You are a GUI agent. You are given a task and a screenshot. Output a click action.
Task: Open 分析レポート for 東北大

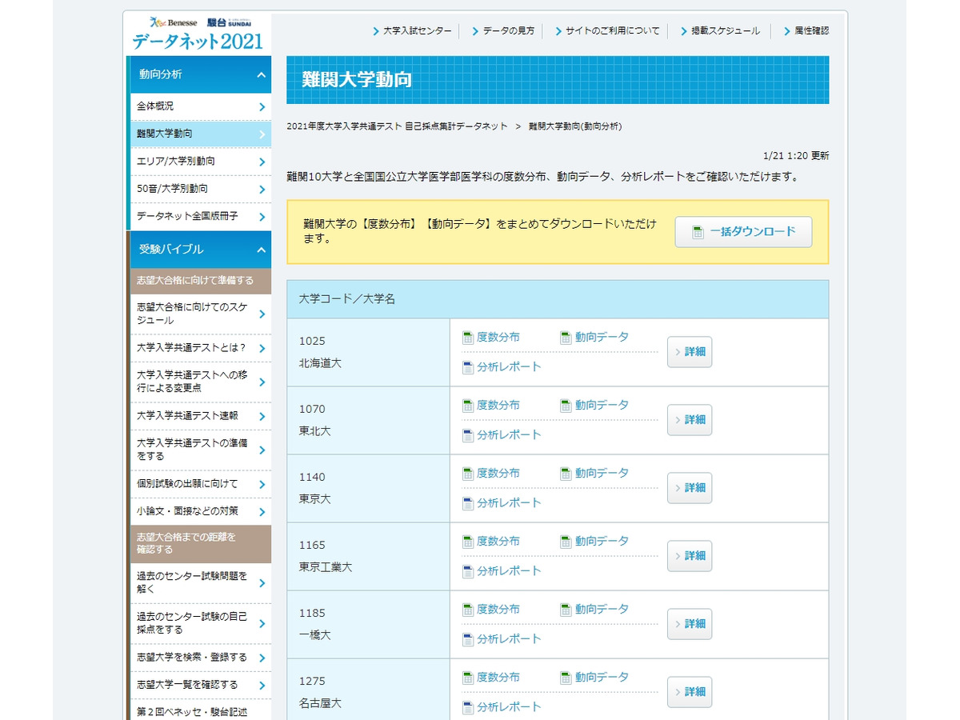coord(502,435)
